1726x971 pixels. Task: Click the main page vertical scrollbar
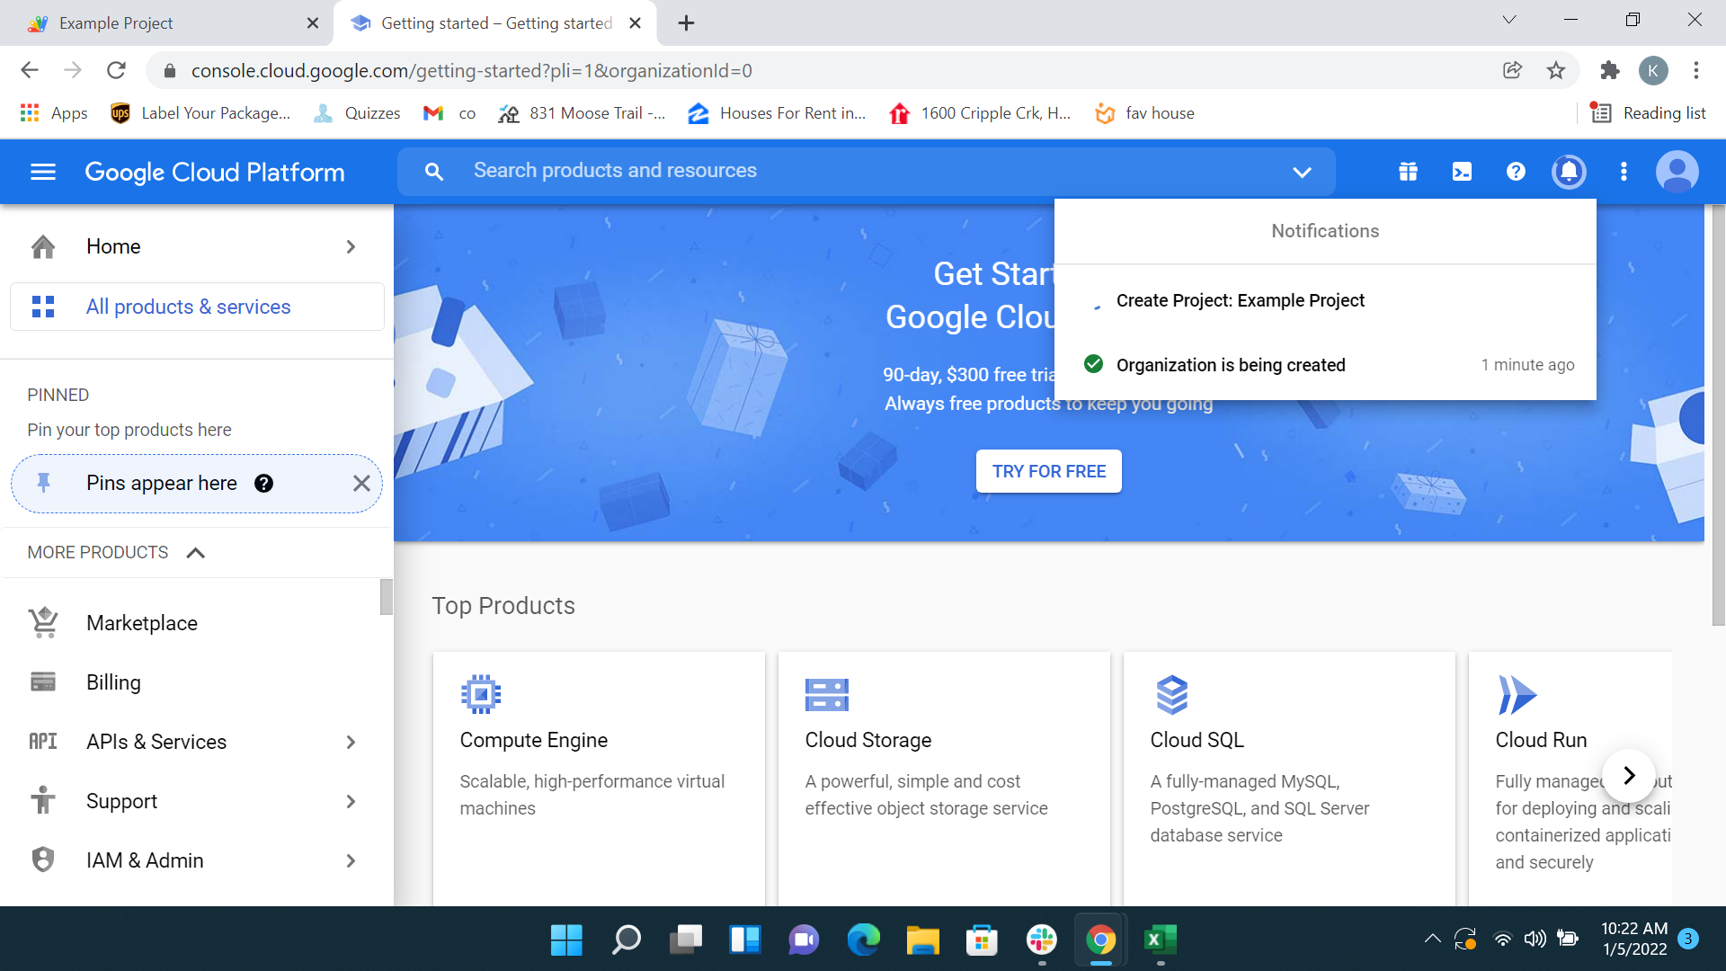(x=1718, y=414)
